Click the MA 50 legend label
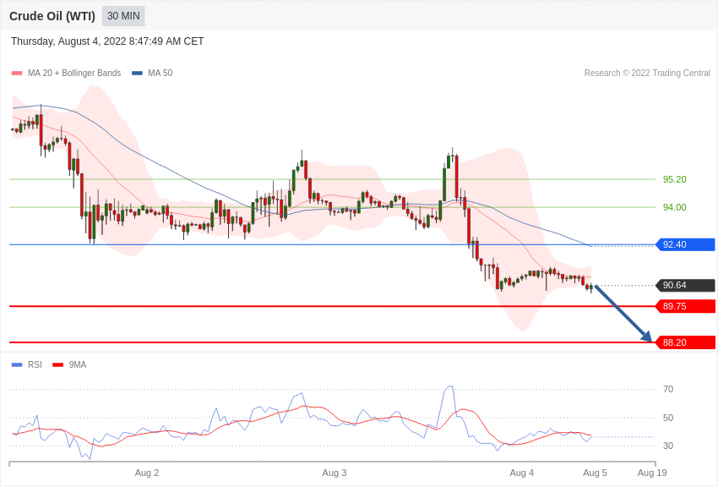718x487 pixels. click(160, 73)
